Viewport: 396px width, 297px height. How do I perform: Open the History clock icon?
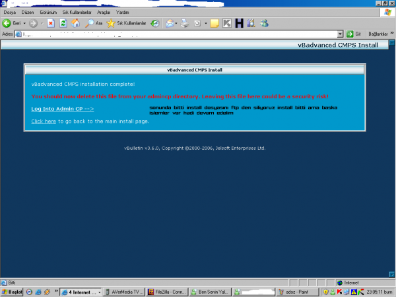point(155,23)
